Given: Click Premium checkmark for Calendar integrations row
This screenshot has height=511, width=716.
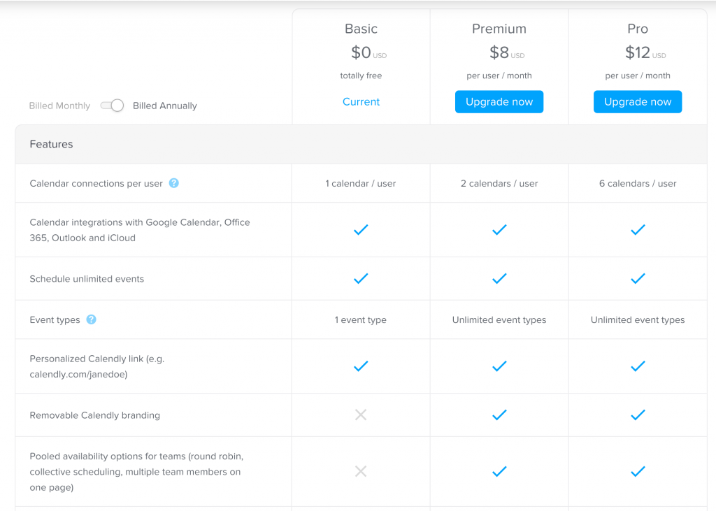Looking at the screenshot, I should (x=499, y=230).
